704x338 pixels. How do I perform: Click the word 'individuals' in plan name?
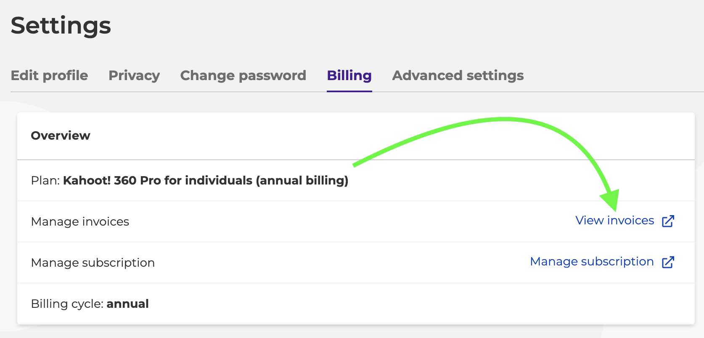tap(219, 180)
